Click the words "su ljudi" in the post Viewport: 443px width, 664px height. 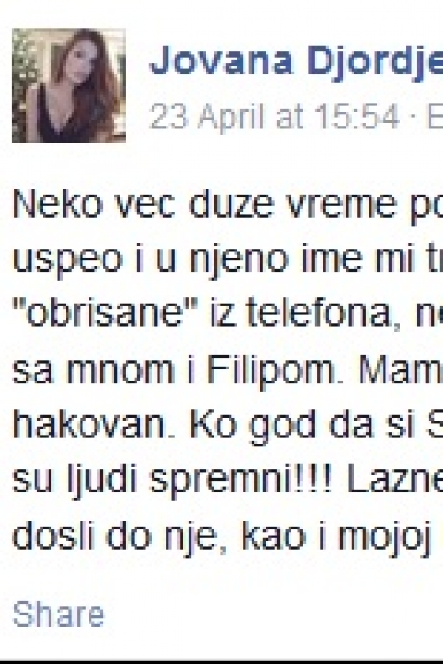click(x=74, y=480)
